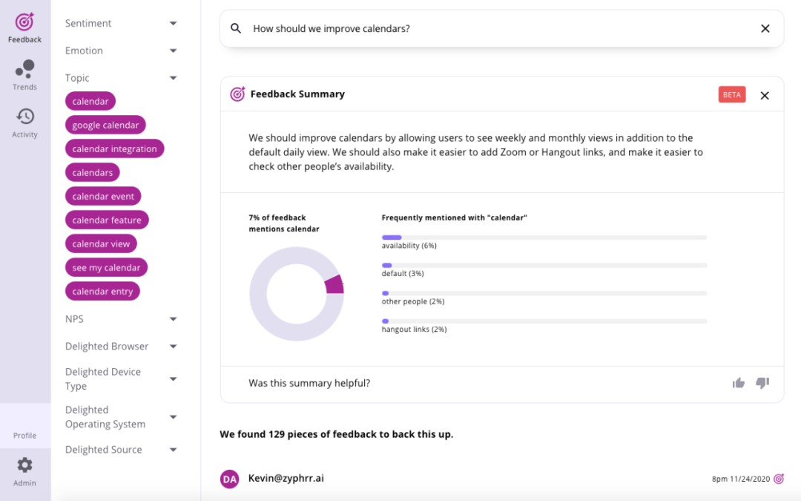Collapse the Topic filter section
This screenshot has height=501, width=801.
tap(173, 78)
